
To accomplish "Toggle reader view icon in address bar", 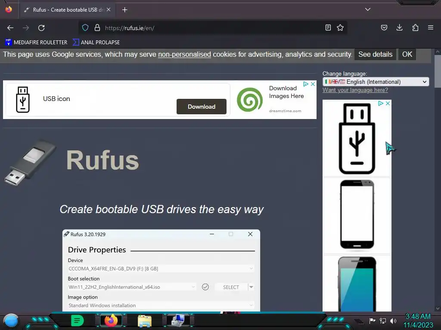I will [328, 27].
